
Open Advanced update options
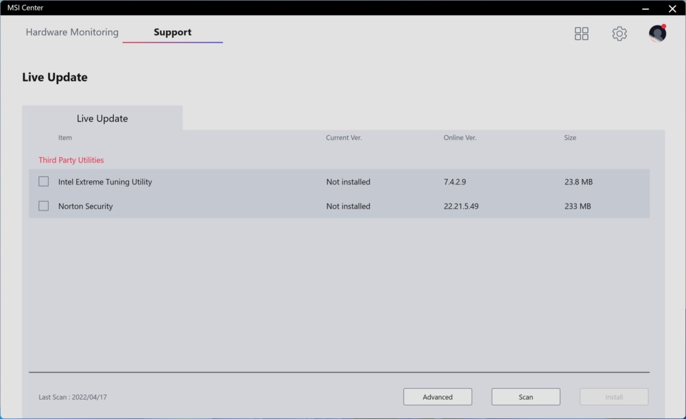(438, 396)
